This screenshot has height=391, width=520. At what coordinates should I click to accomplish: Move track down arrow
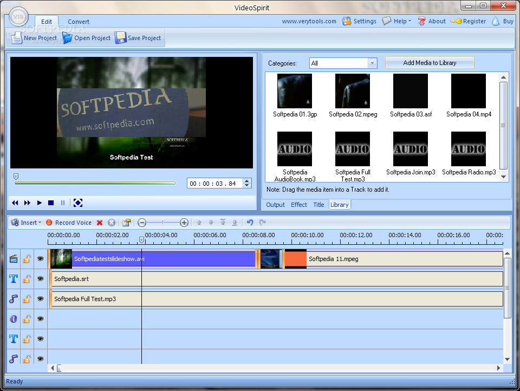[x=211, y=223]
